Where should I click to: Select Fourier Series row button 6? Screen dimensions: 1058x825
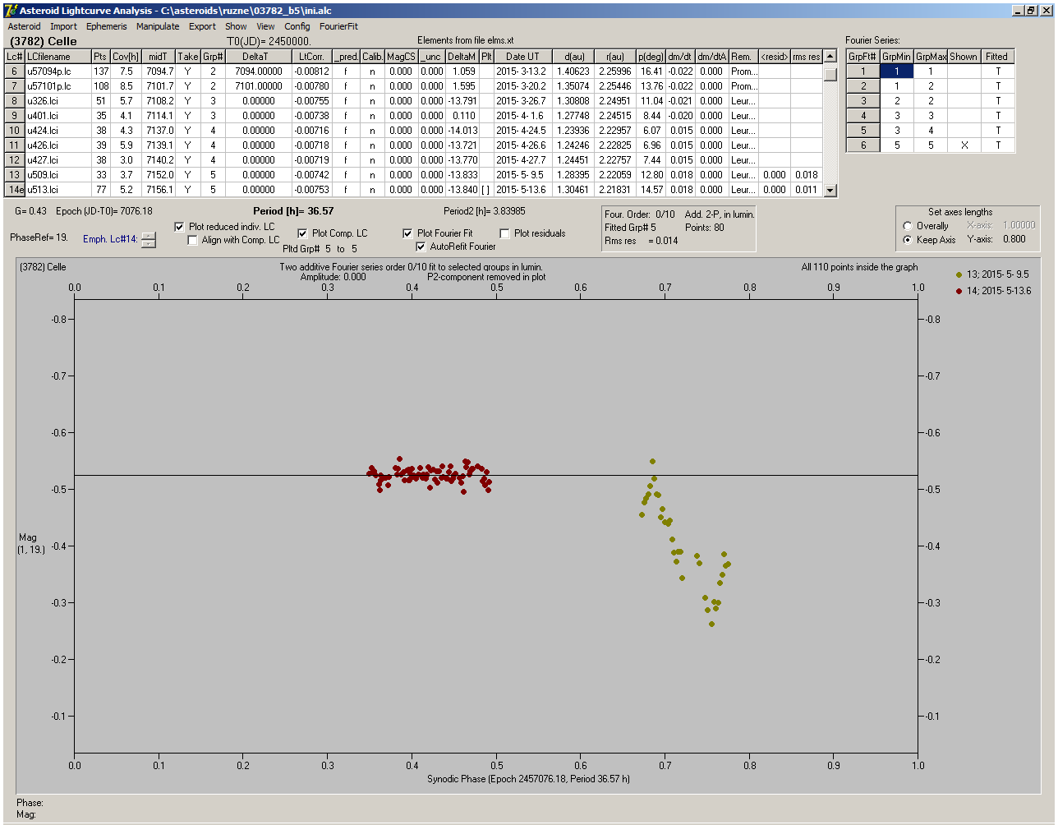point(863,145)
